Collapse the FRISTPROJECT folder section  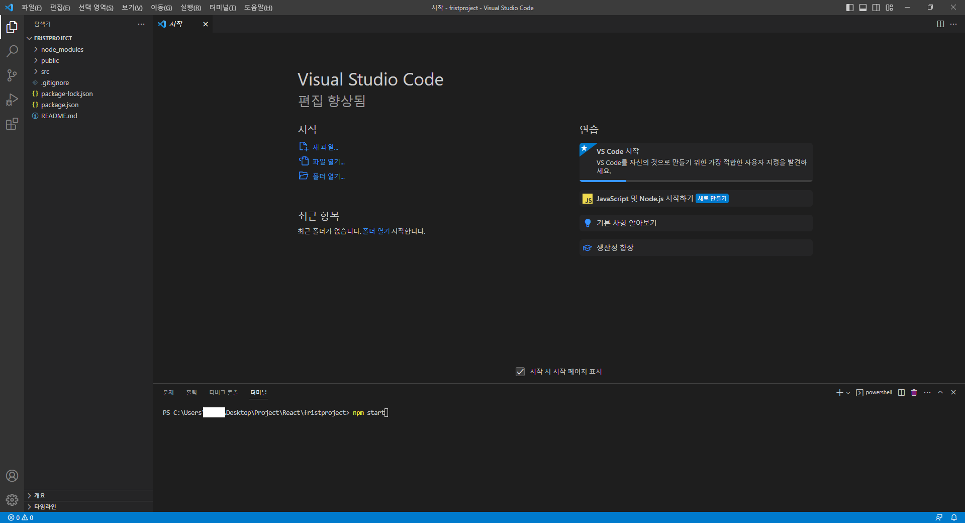click(88, 38)
